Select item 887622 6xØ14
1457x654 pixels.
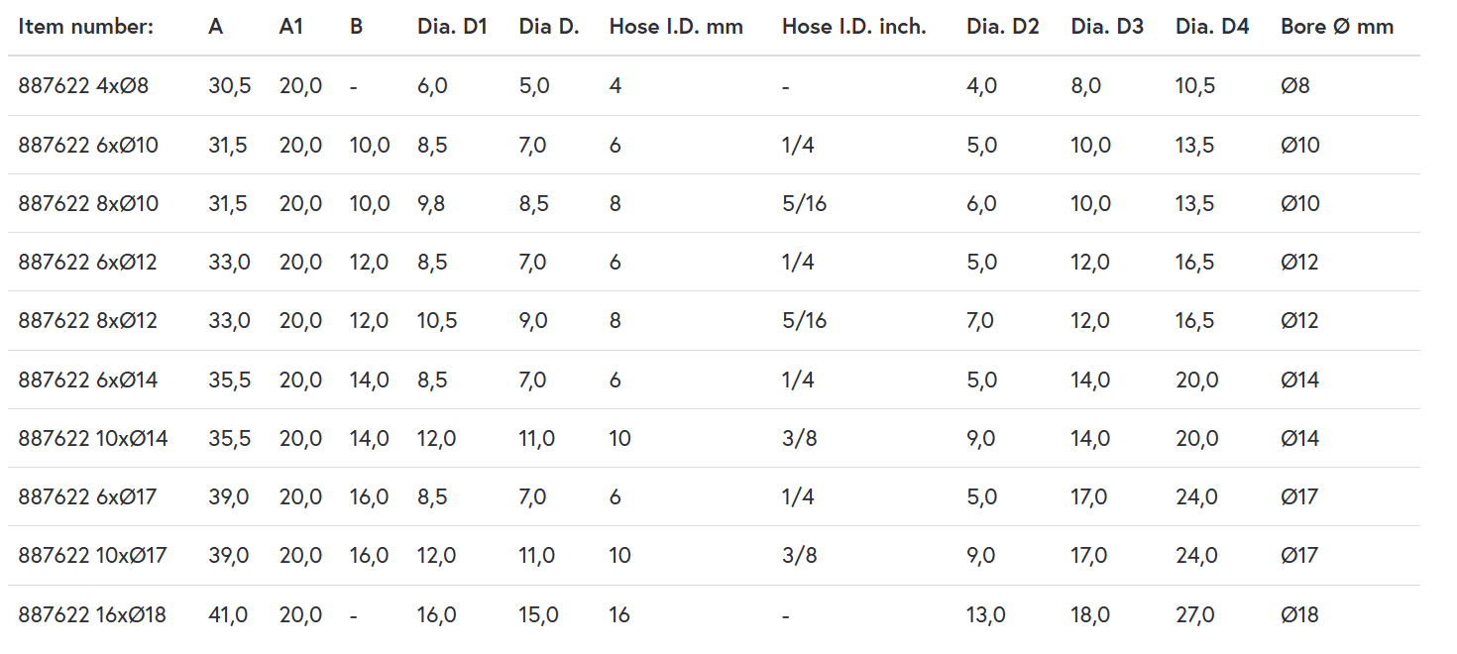coord(88,380)
